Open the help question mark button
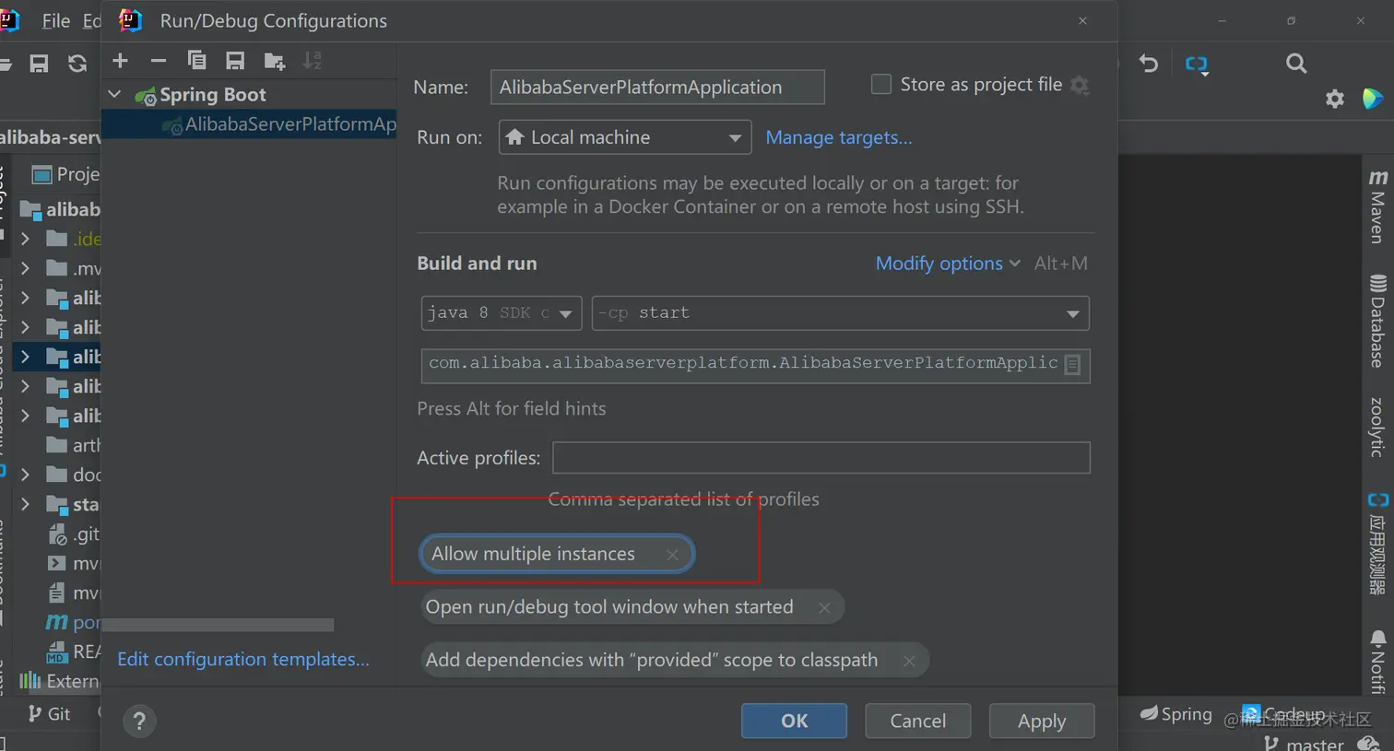This screenshot has width=1394, height=751. tap(139, 721)
